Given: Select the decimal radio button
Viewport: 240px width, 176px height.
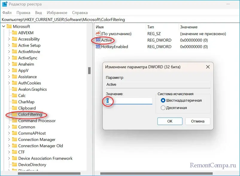Looking at the screenshot, I should tap(163, 108).
